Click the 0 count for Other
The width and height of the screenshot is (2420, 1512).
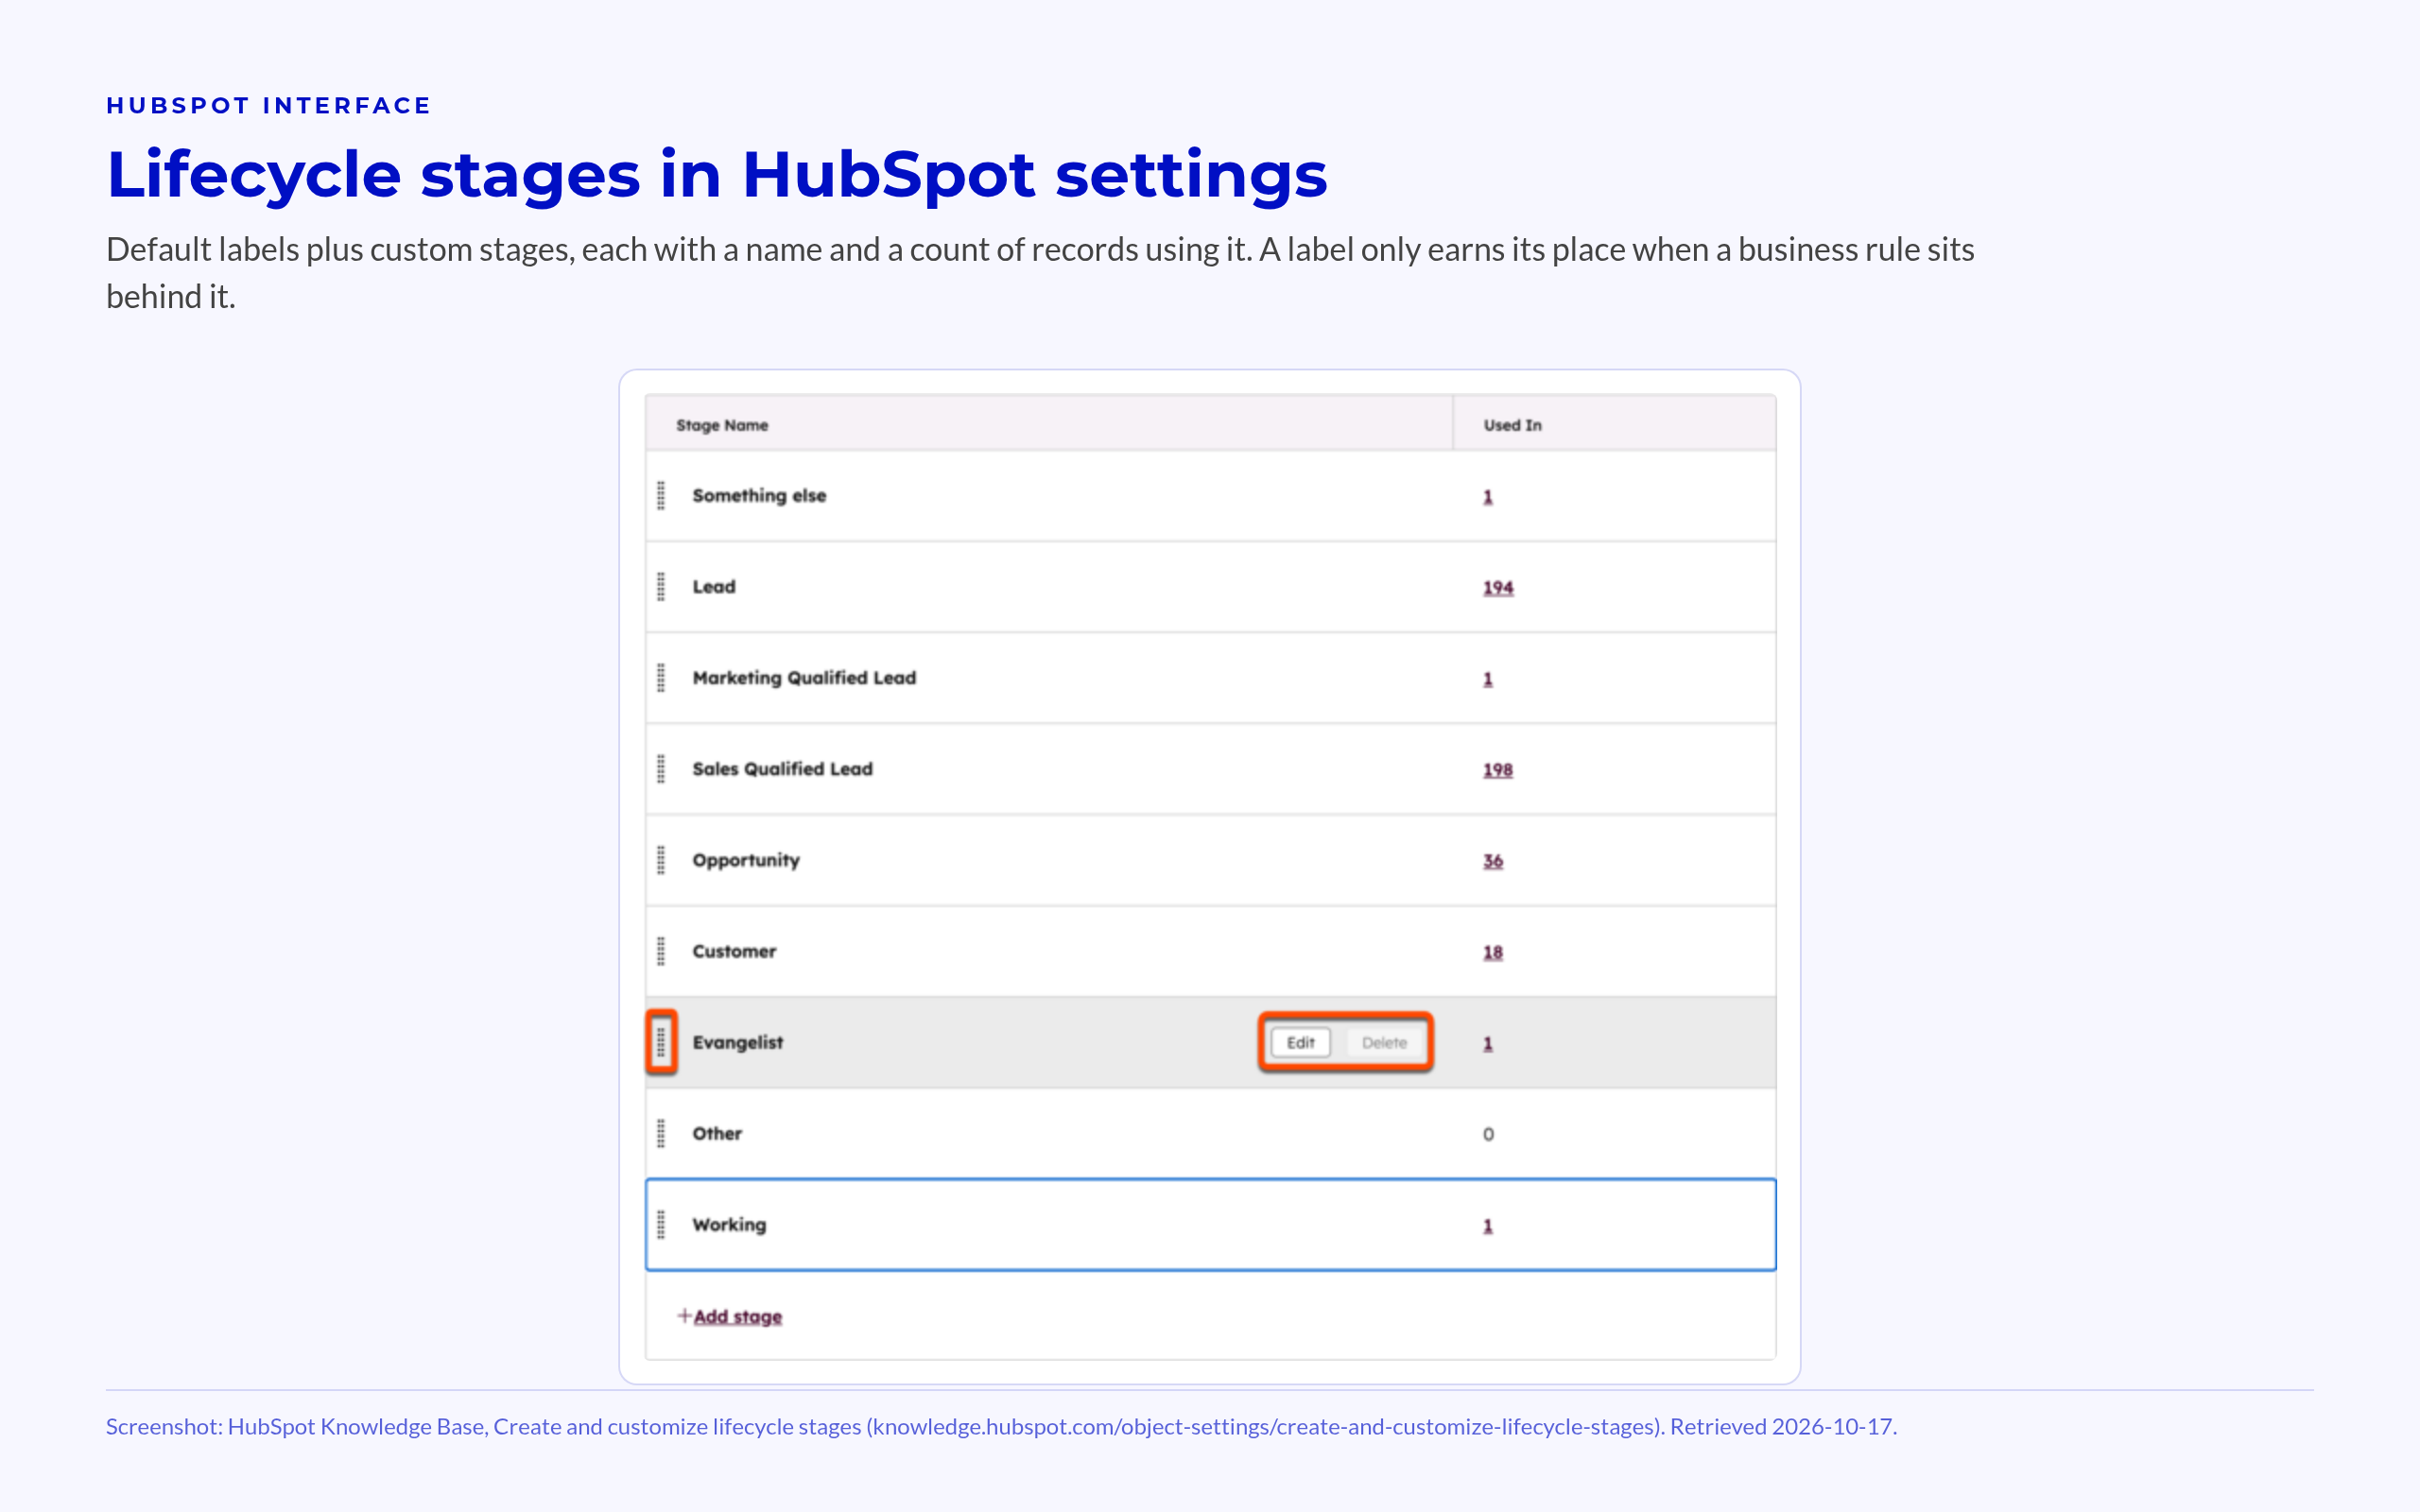tap(1488, 1134)
